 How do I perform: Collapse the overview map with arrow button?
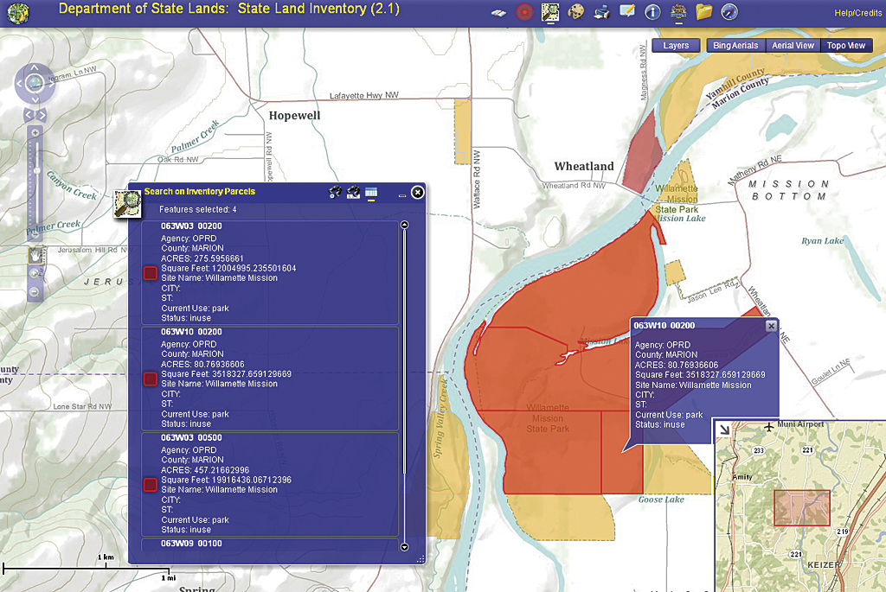click(724, 430)
